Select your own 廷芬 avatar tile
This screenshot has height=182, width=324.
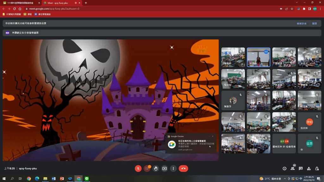pyautogui.click(x=309, y=144)
